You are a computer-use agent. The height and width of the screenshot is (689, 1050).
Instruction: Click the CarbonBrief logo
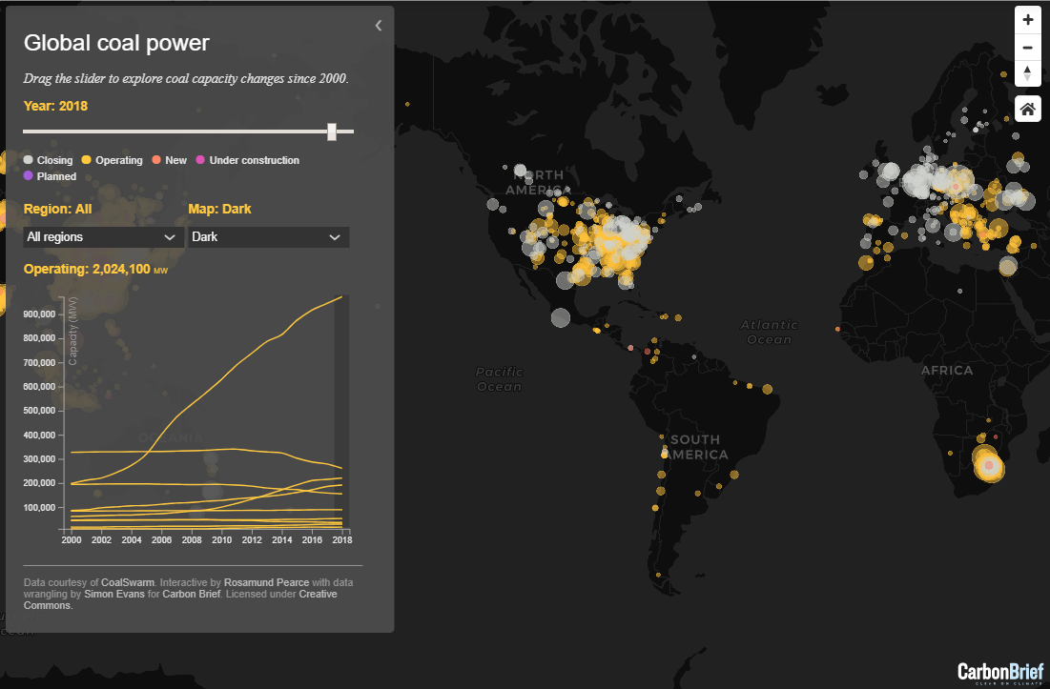coord(999,672)
